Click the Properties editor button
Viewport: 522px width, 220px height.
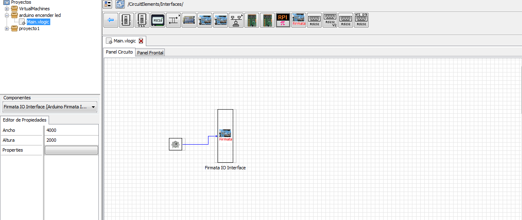tap(71, 150)
